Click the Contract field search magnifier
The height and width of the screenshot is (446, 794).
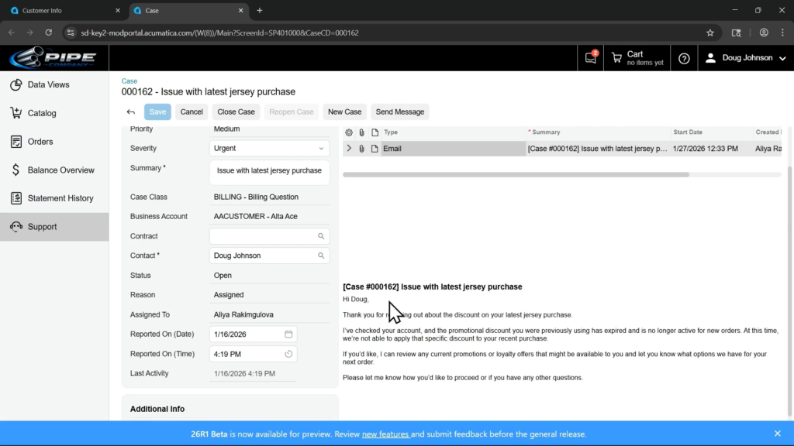321,236
